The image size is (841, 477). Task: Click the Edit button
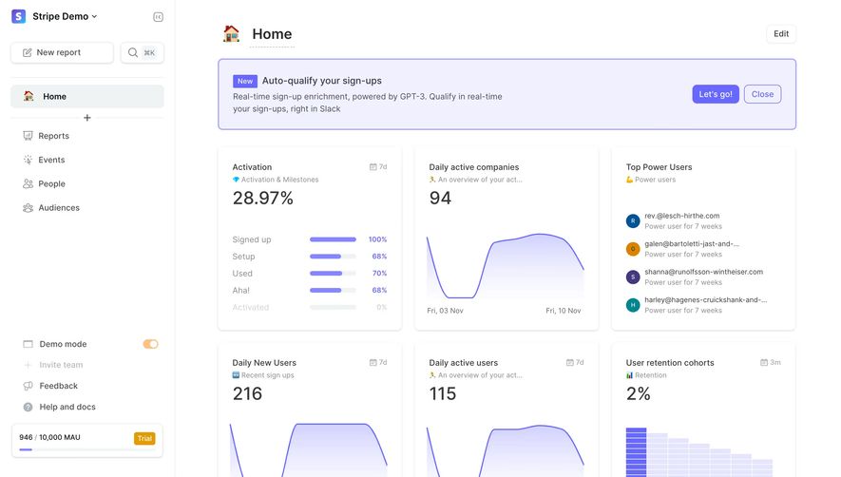(x=781, y=34)
